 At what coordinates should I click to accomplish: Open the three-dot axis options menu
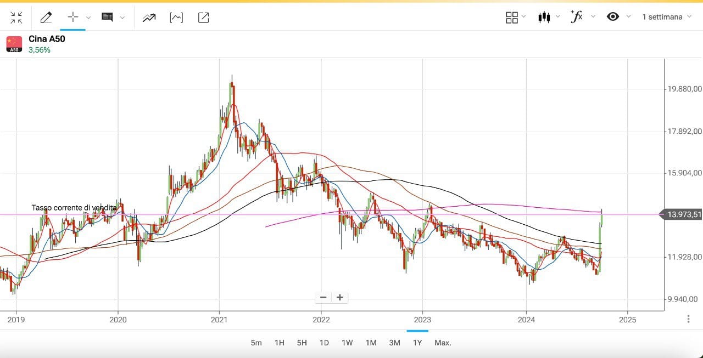point(688,319)
